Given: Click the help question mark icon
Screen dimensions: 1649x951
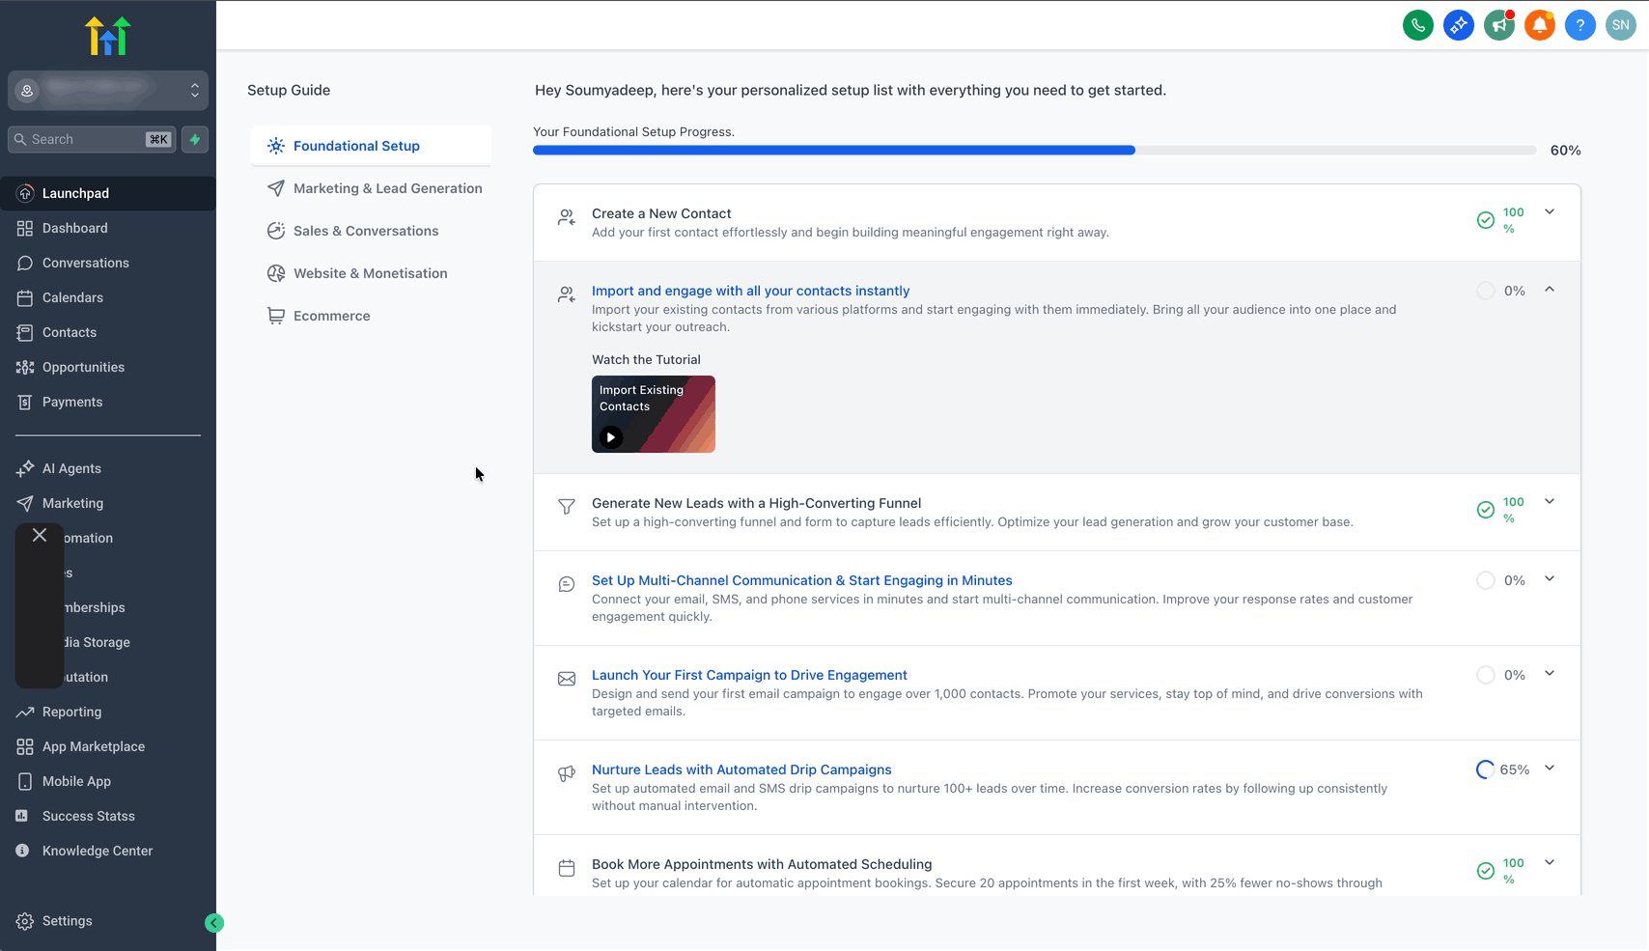Looking at the screenshot, I should [1579, 25].
